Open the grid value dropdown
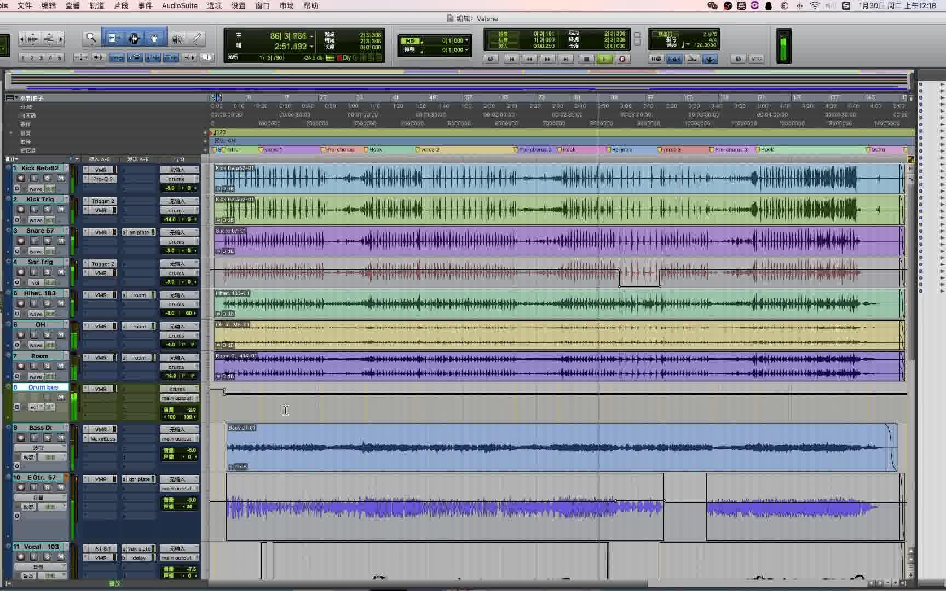This screenshot has width=946, height=591. pyautogui.click(x=466, y=40)
